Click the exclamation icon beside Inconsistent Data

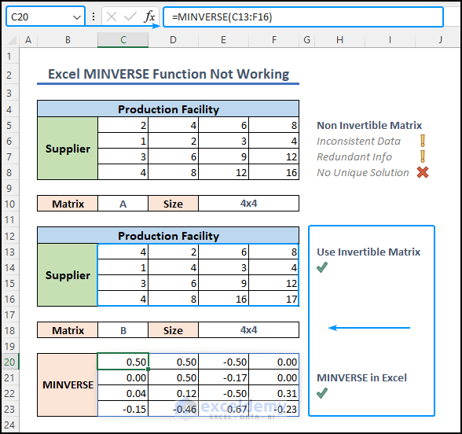point(423,141)
